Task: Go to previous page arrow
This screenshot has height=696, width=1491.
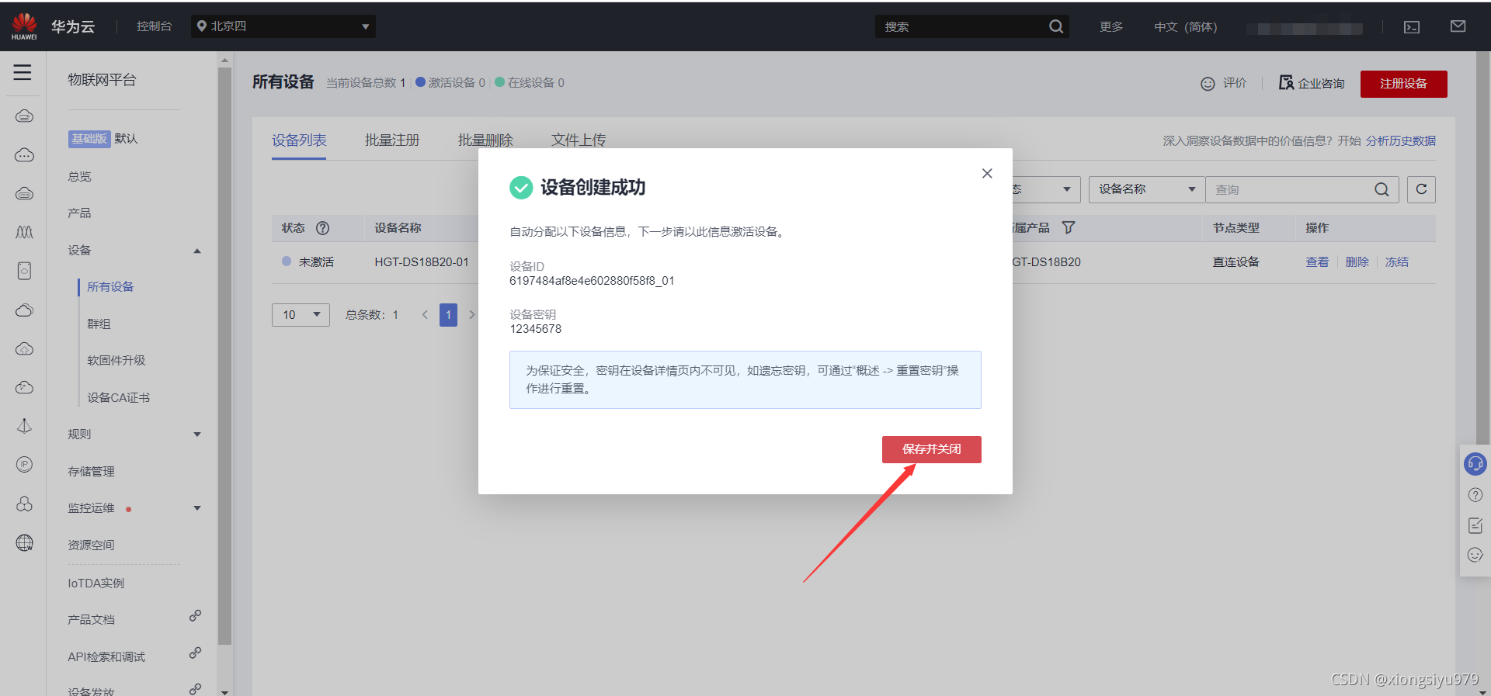Action: pyautogui.click(x=425, y=314)
